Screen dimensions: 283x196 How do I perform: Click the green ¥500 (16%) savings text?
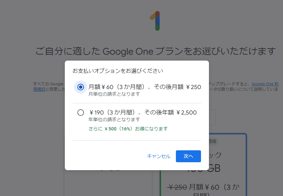(x=128, y=129)
